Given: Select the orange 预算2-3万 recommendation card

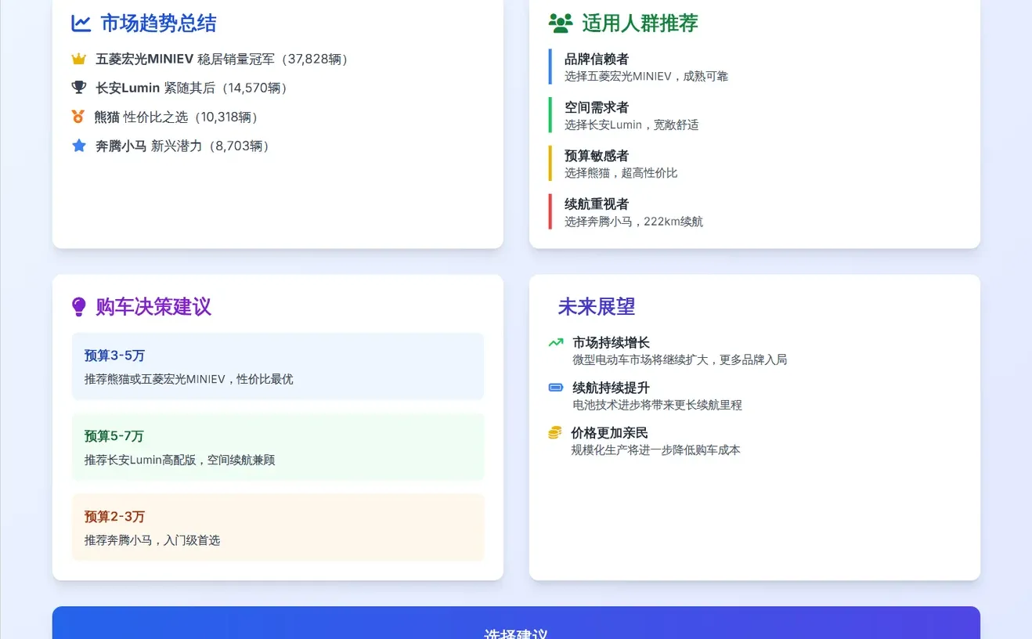Looking at the screenshot, I should coord(278,526).
